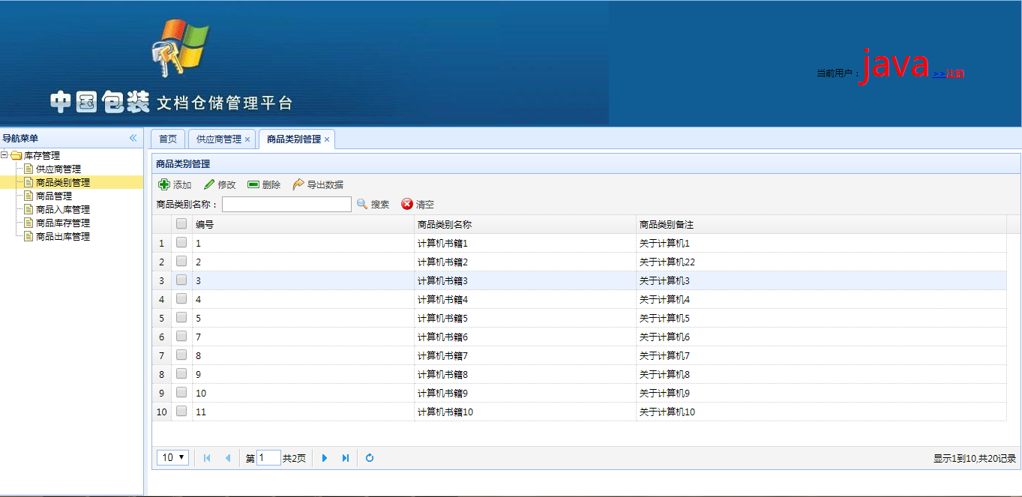Screen dimensions: 1022x497
Task: Click the Delete (删除) minus icon
Action: 253,184
